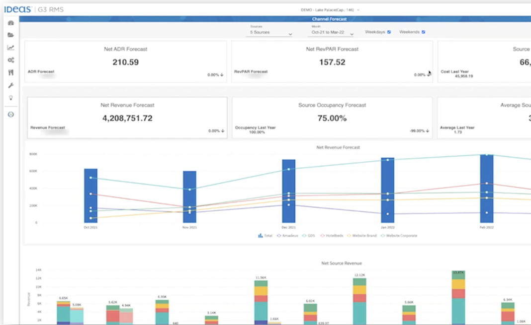This screenshot has height=325, width=531.
Task: Click the Channel Forecast title bar
Action: pos(329,19)
